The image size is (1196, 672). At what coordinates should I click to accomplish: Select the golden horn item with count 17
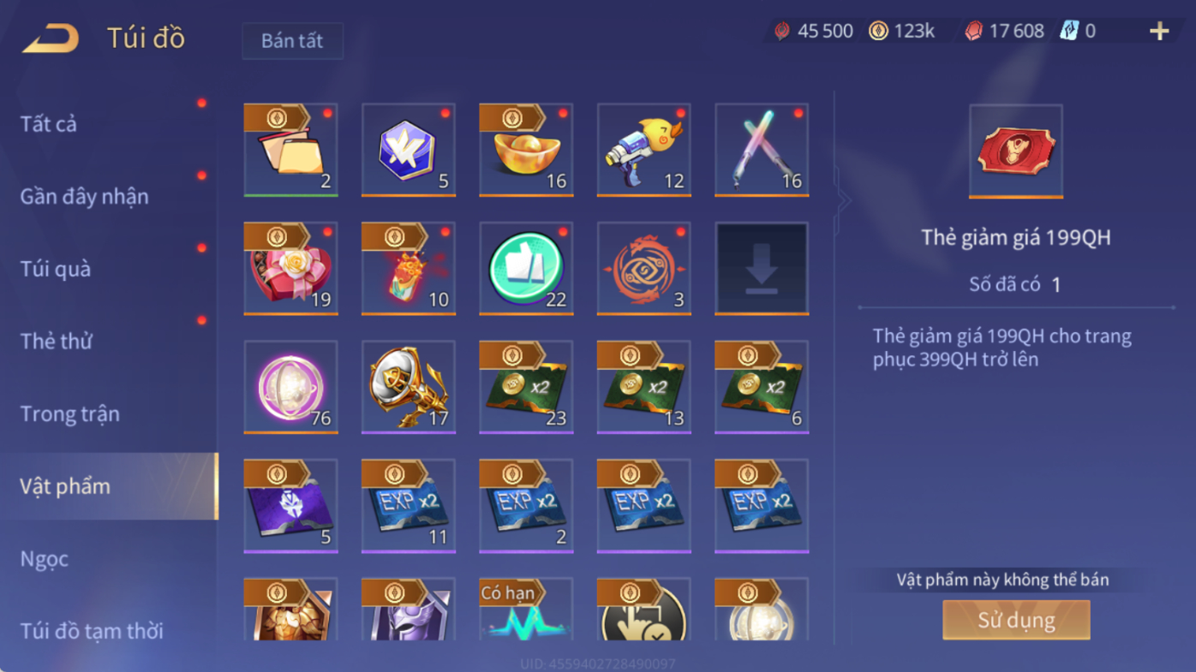click(409, 387)
